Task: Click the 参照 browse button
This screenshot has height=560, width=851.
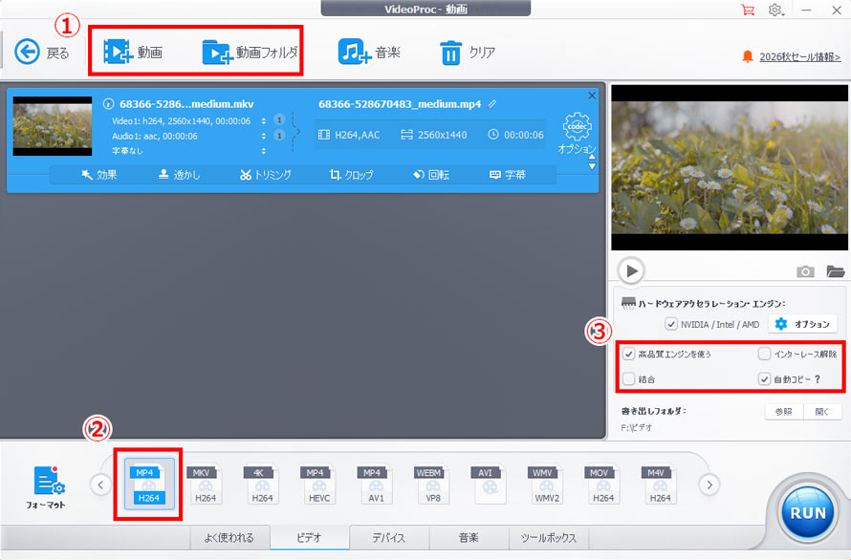Action: pyautogui.click(x=784, y=411)
